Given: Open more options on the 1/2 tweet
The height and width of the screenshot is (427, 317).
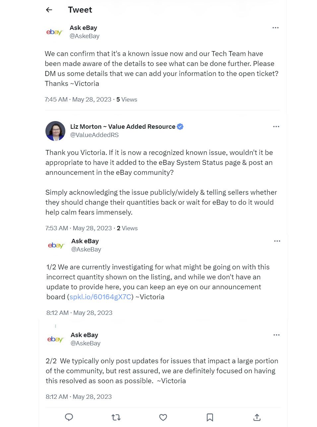Looking at the screenshot, I should pyautogui.click(x=277, y=241).
